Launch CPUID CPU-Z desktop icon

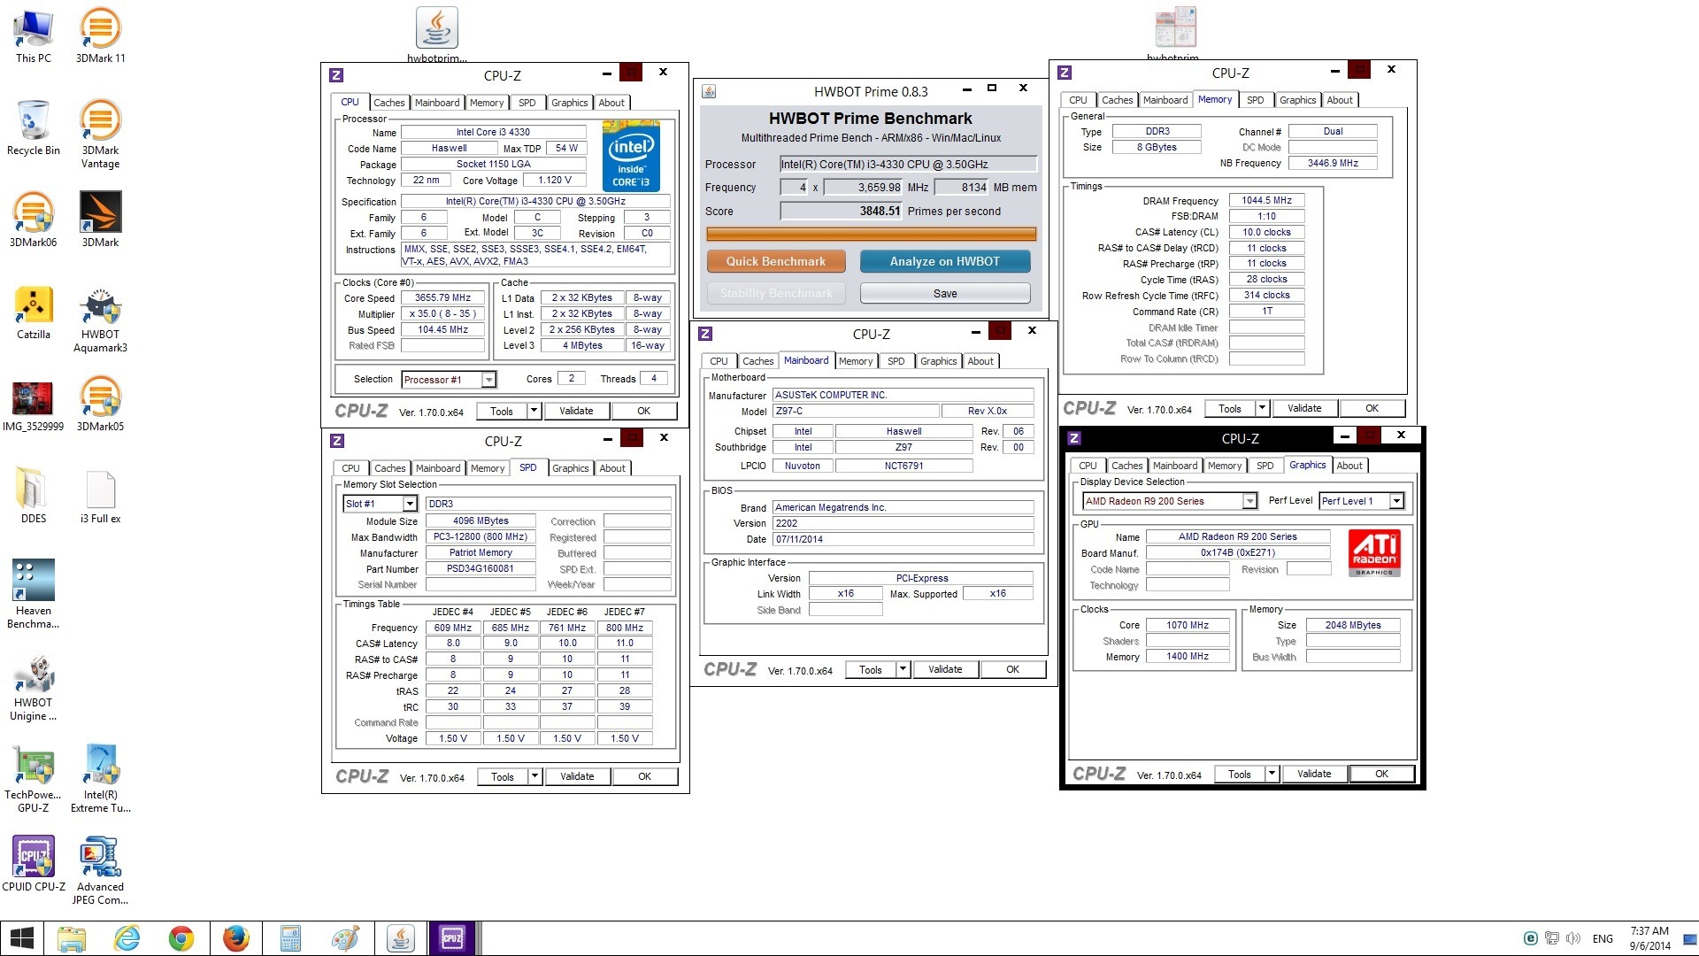(33, 864)
